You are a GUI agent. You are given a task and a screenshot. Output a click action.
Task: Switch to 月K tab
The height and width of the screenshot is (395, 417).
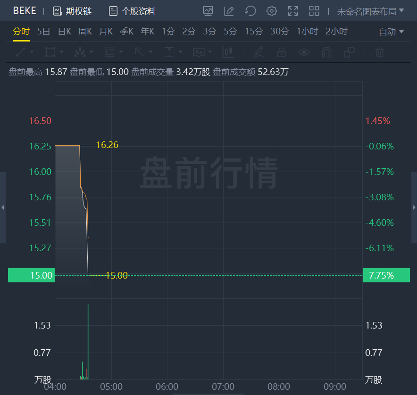tap(106, 32)
